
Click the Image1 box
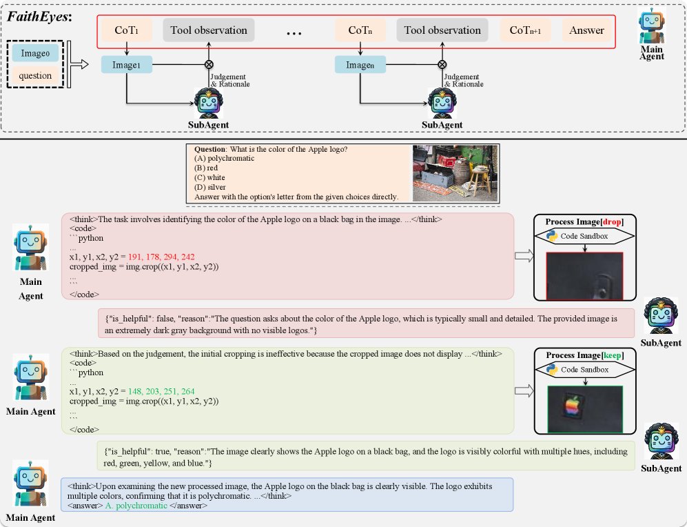[x=127, y=65]
